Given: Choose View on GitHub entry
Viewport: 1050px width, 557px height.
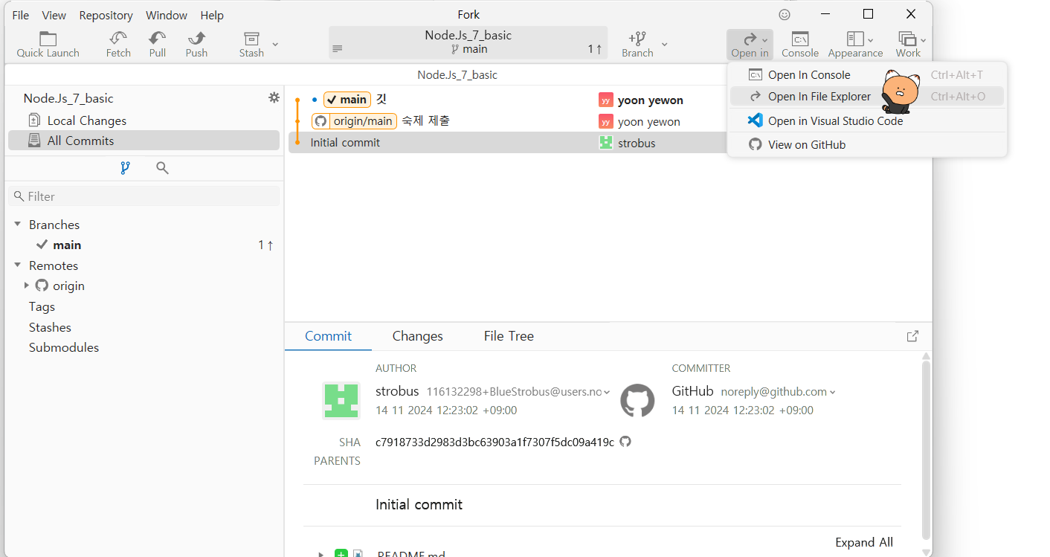Looking at the screenshot, I should pos(867,144).
